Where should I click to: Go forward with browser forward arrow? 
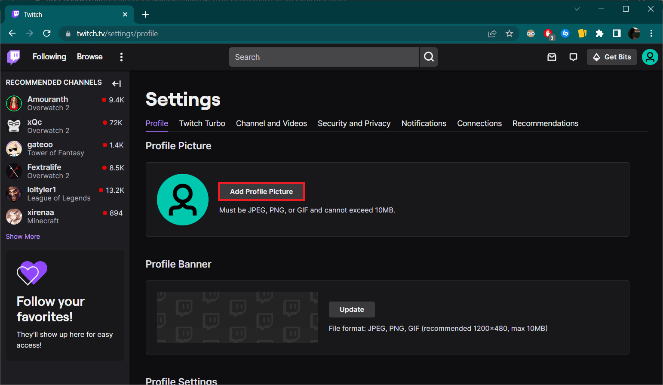click(x=29, y=33)
